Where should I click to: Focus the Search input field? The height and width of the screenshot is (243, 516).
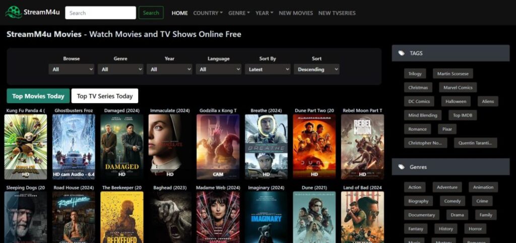click(x=100, y=13)
